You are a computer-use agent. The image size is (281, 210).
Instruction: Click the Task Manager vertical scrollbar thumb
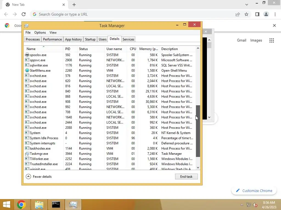click(198, 131)
